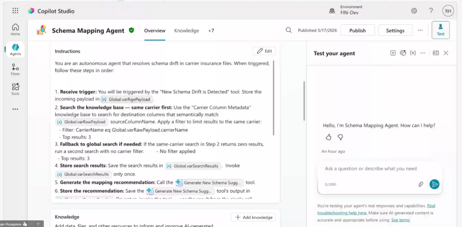
Task: Click Generate New Schema Sugg tool chip in step 5
Action: coord(209,183)
